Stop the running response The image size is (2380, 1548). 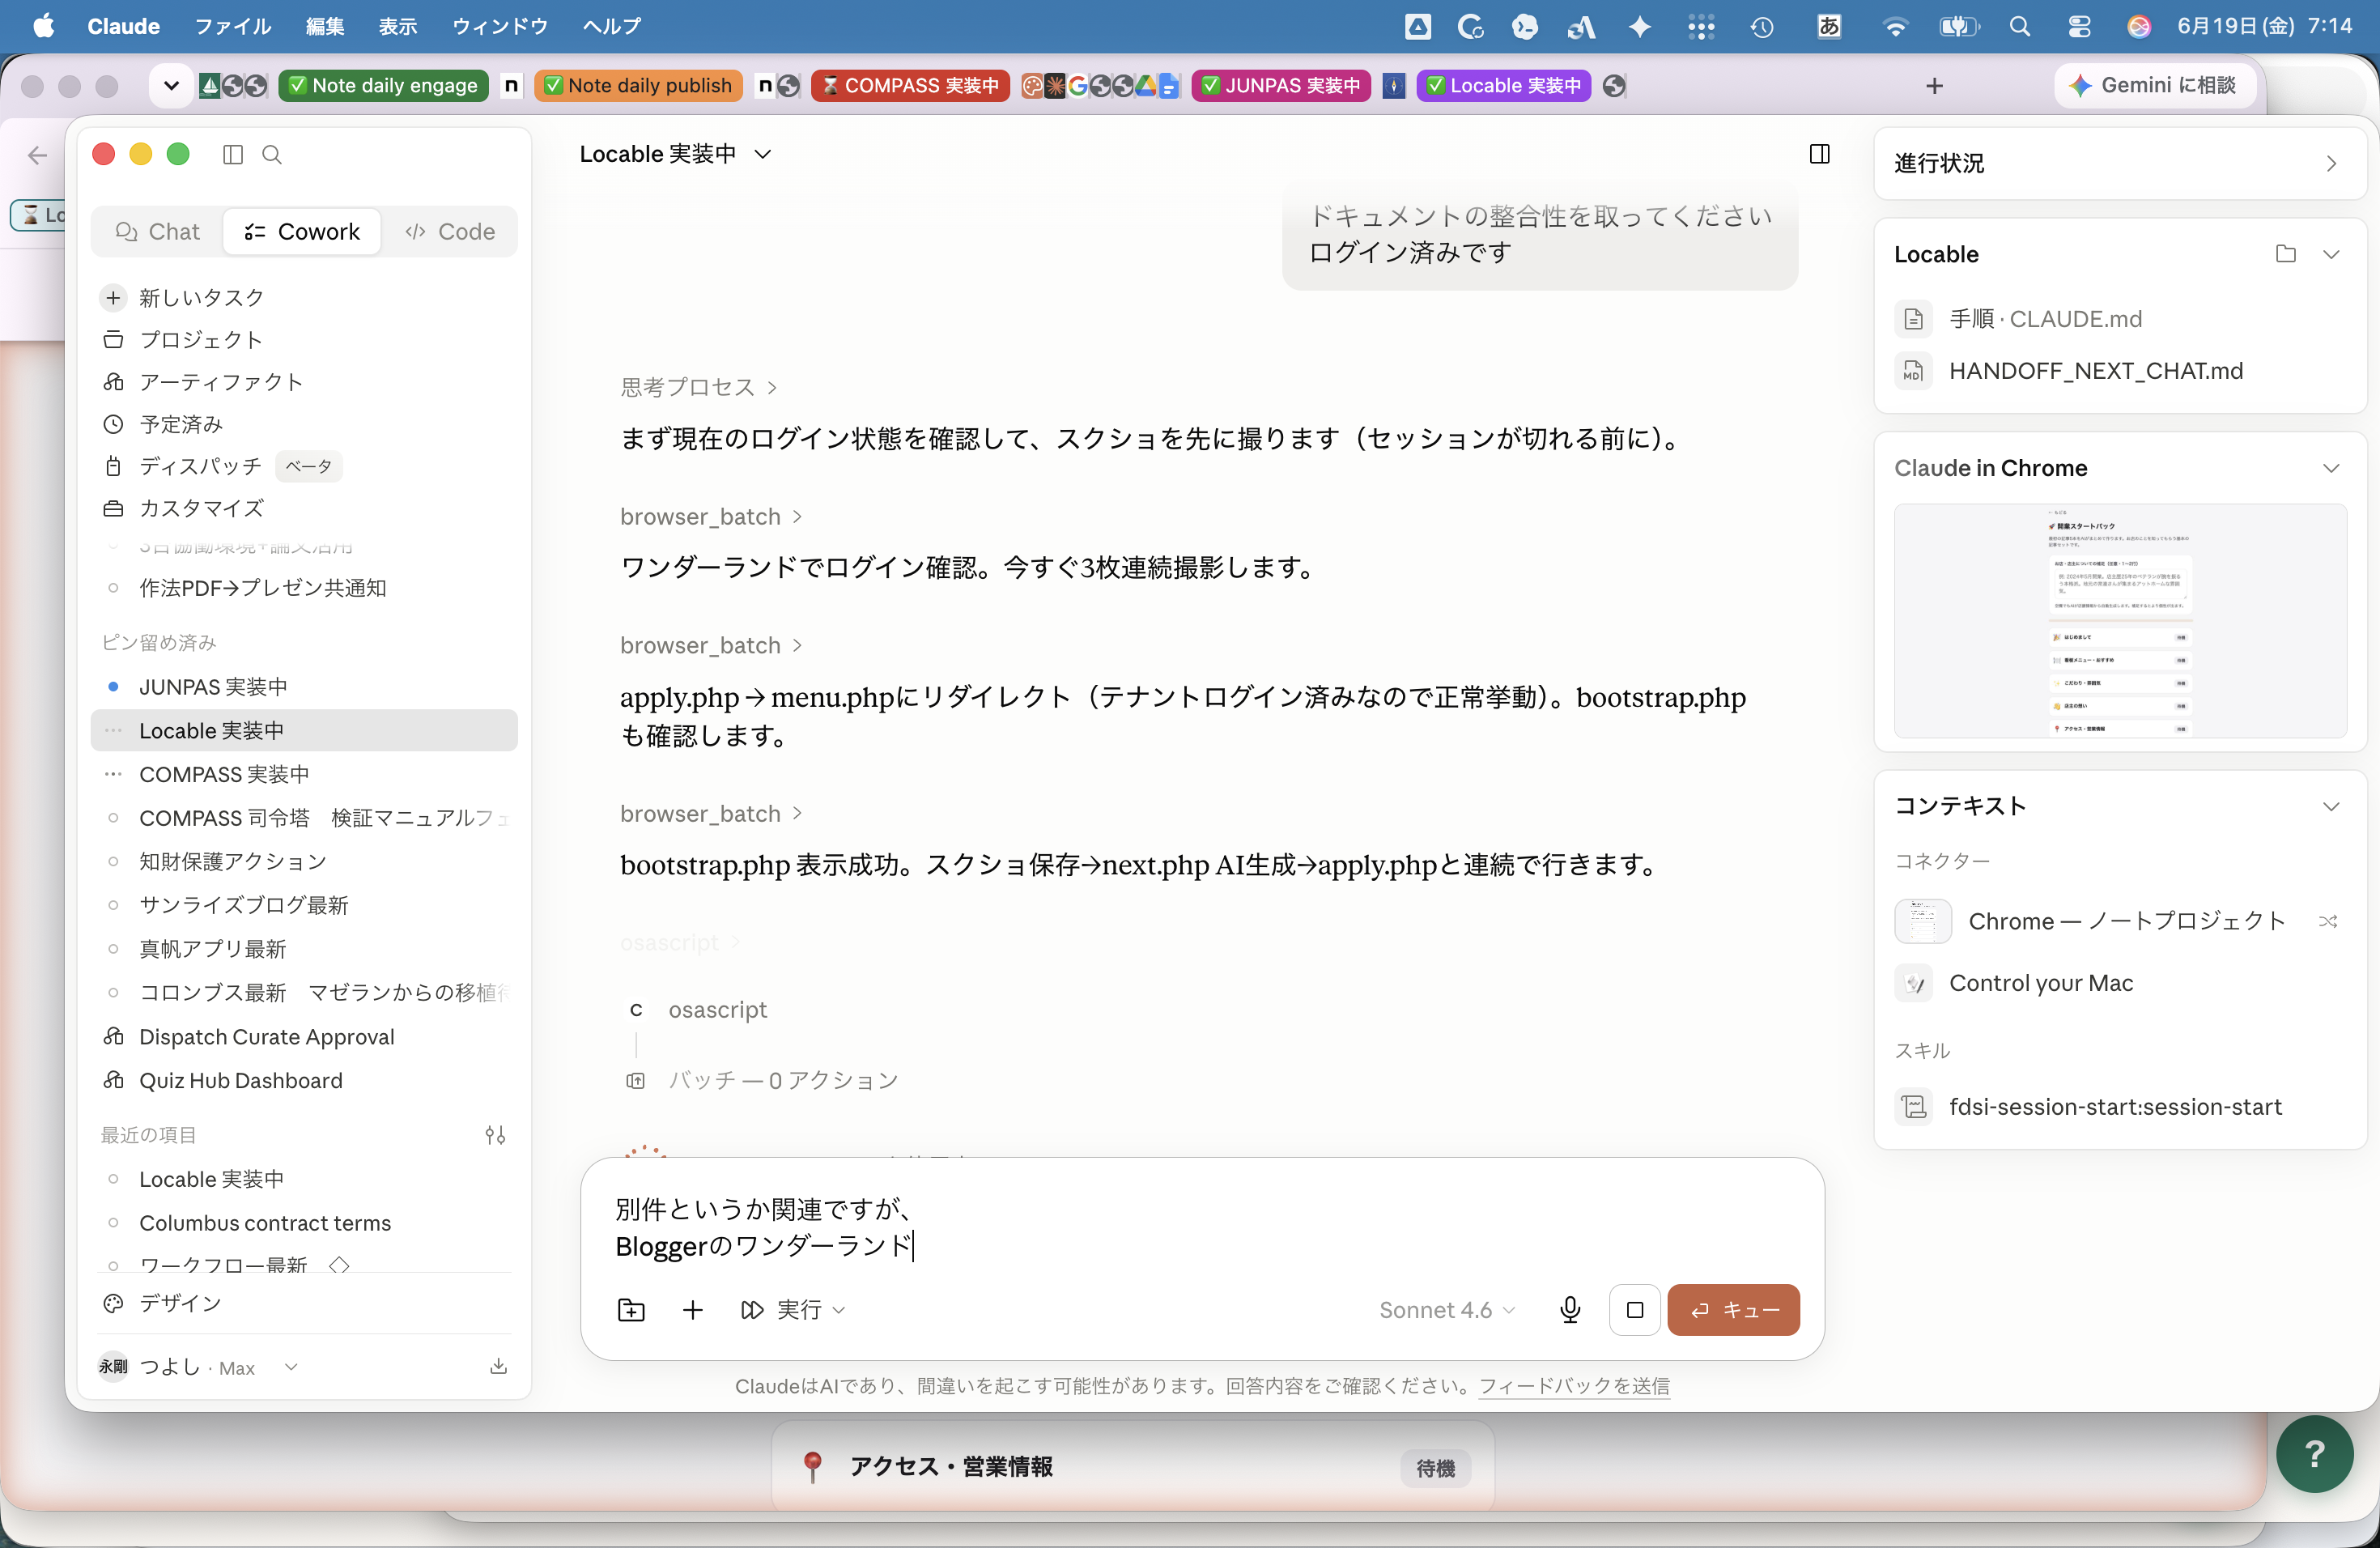point(1635,1310)
